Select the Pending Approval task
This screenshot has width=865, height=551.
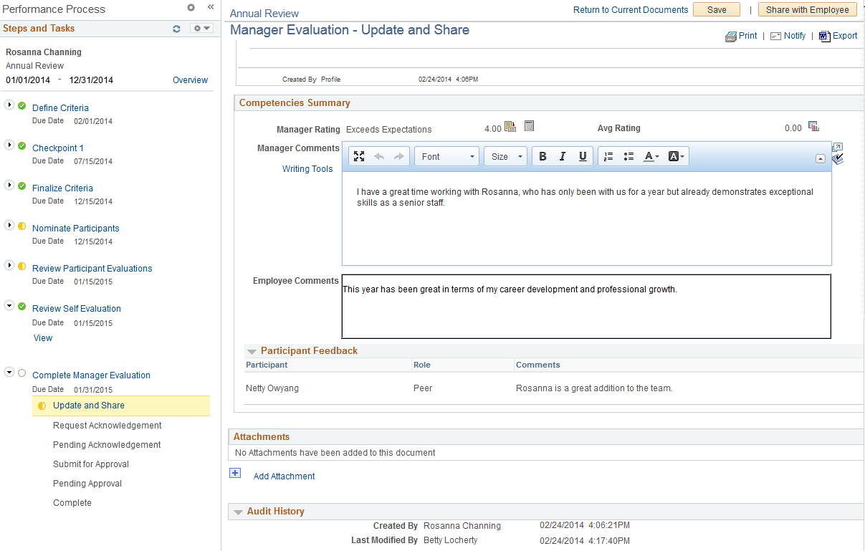(87, 484)
